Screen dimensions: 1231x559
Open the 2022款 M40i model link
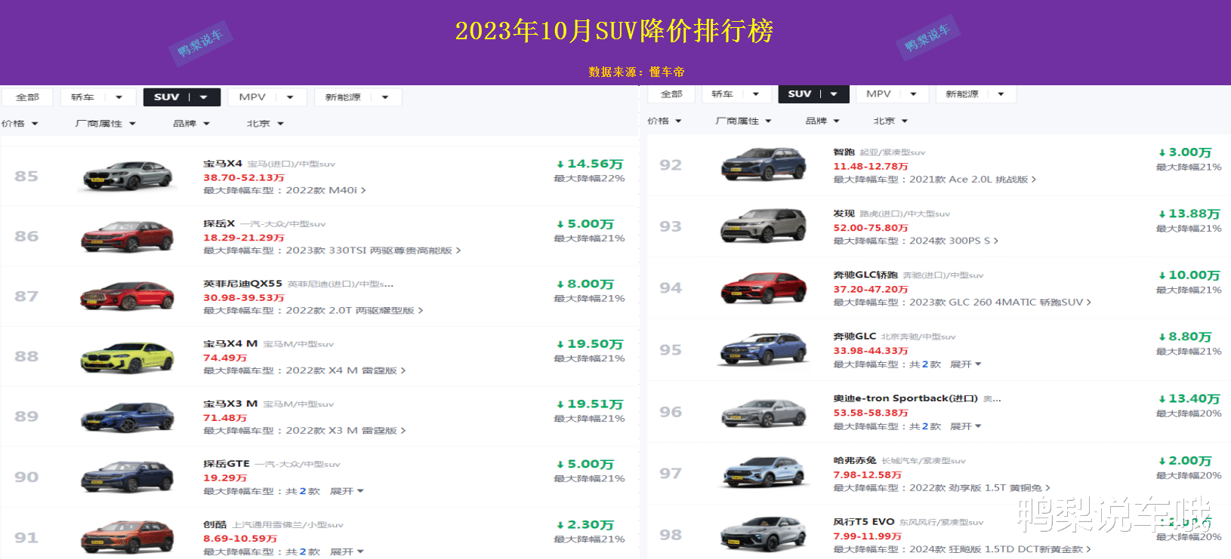click(x=325, y=190)
